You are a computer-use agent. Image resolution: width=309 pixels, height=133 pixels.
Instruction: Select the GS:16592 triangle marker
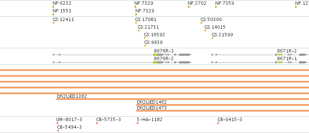(145, 38)
